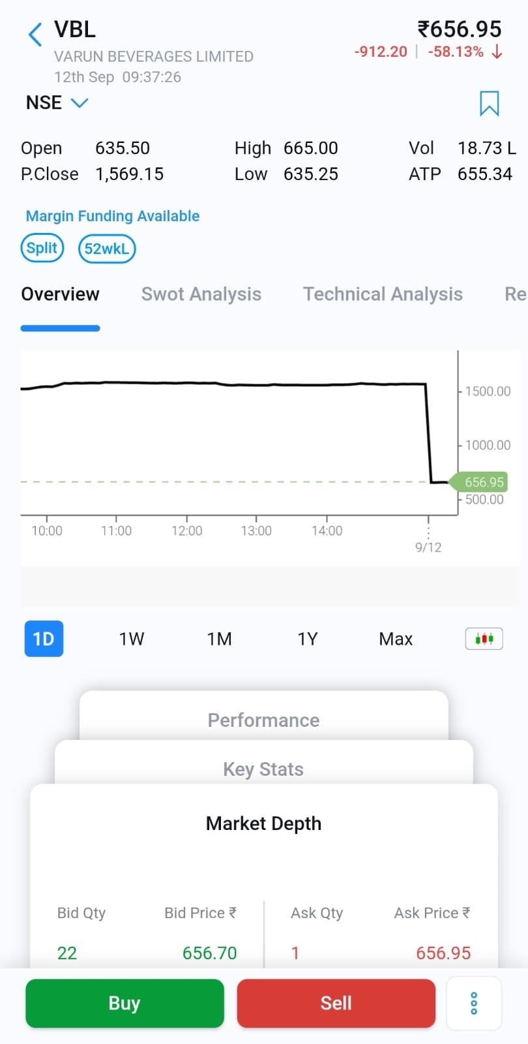The width and height of the screenshot is (528, 1044).
Task: Select the 1D chart range
Action: click(x=44, y=638)
